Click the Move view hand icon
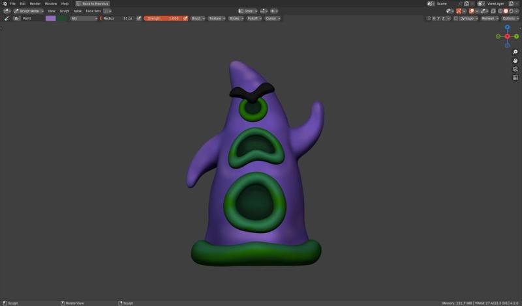522x306 pixels. pos(515,61)
